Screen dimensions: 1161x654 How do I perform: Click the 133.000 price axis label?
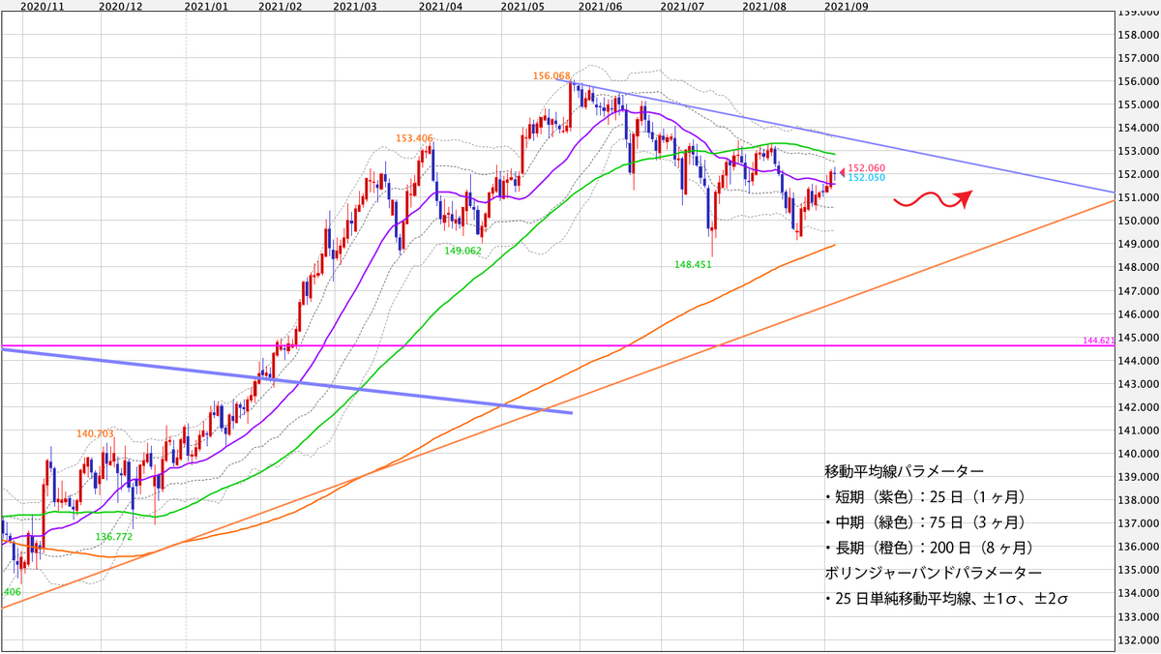click(1138, 616)
